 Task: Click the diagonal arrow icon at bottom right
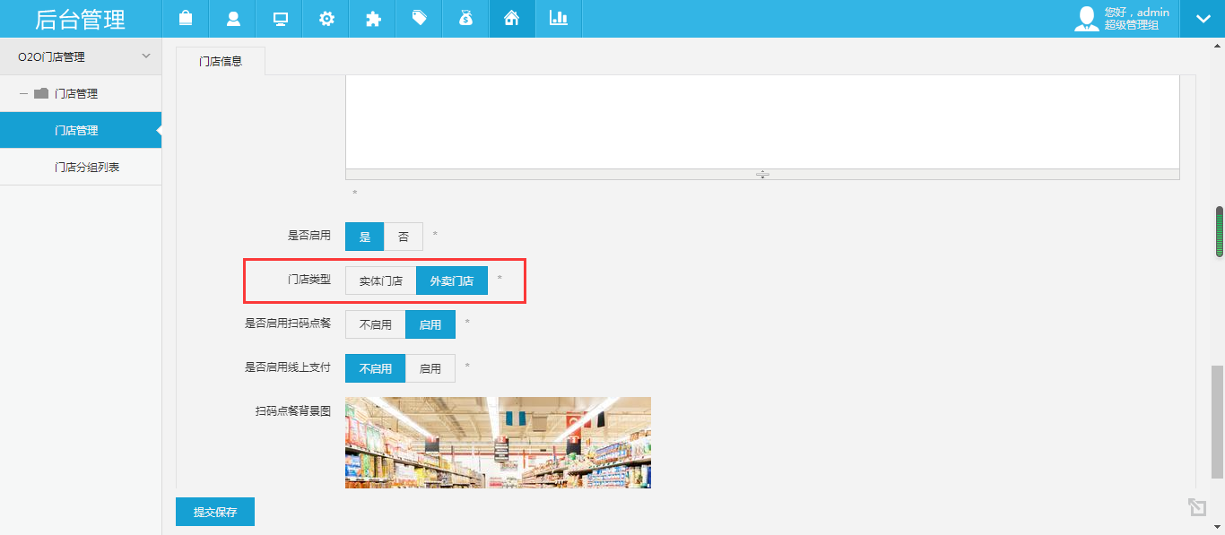coord(1196,507)
